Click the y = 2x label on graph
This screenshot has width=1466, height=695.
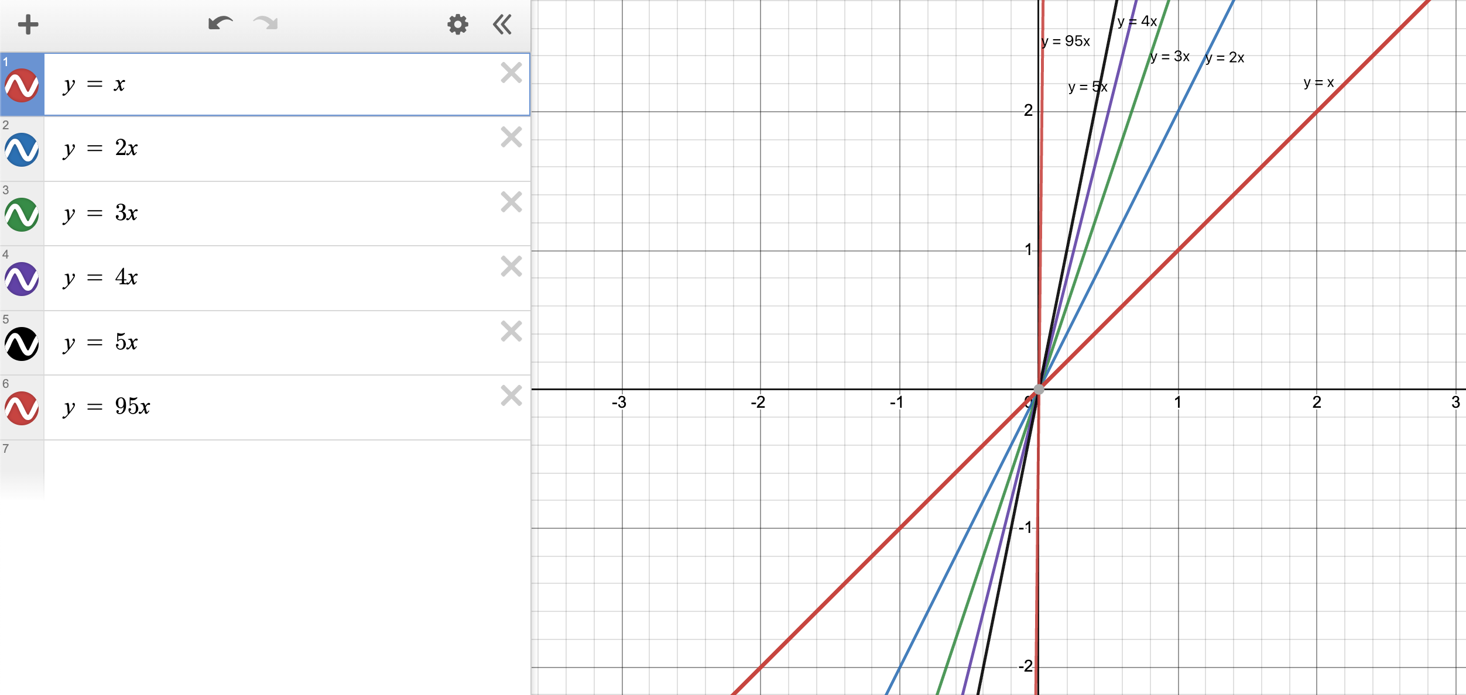click(x=1225, y=58)
